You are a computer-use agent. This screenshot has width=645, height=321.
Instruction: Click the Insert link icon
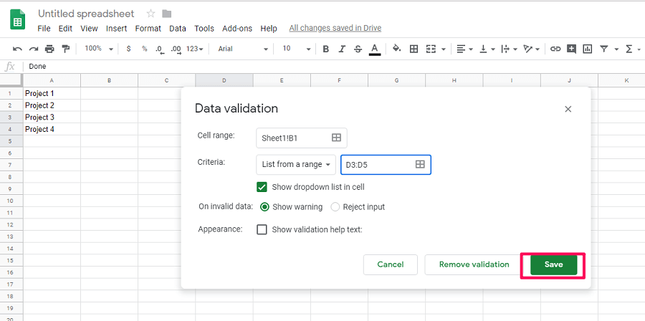[555, 49]
